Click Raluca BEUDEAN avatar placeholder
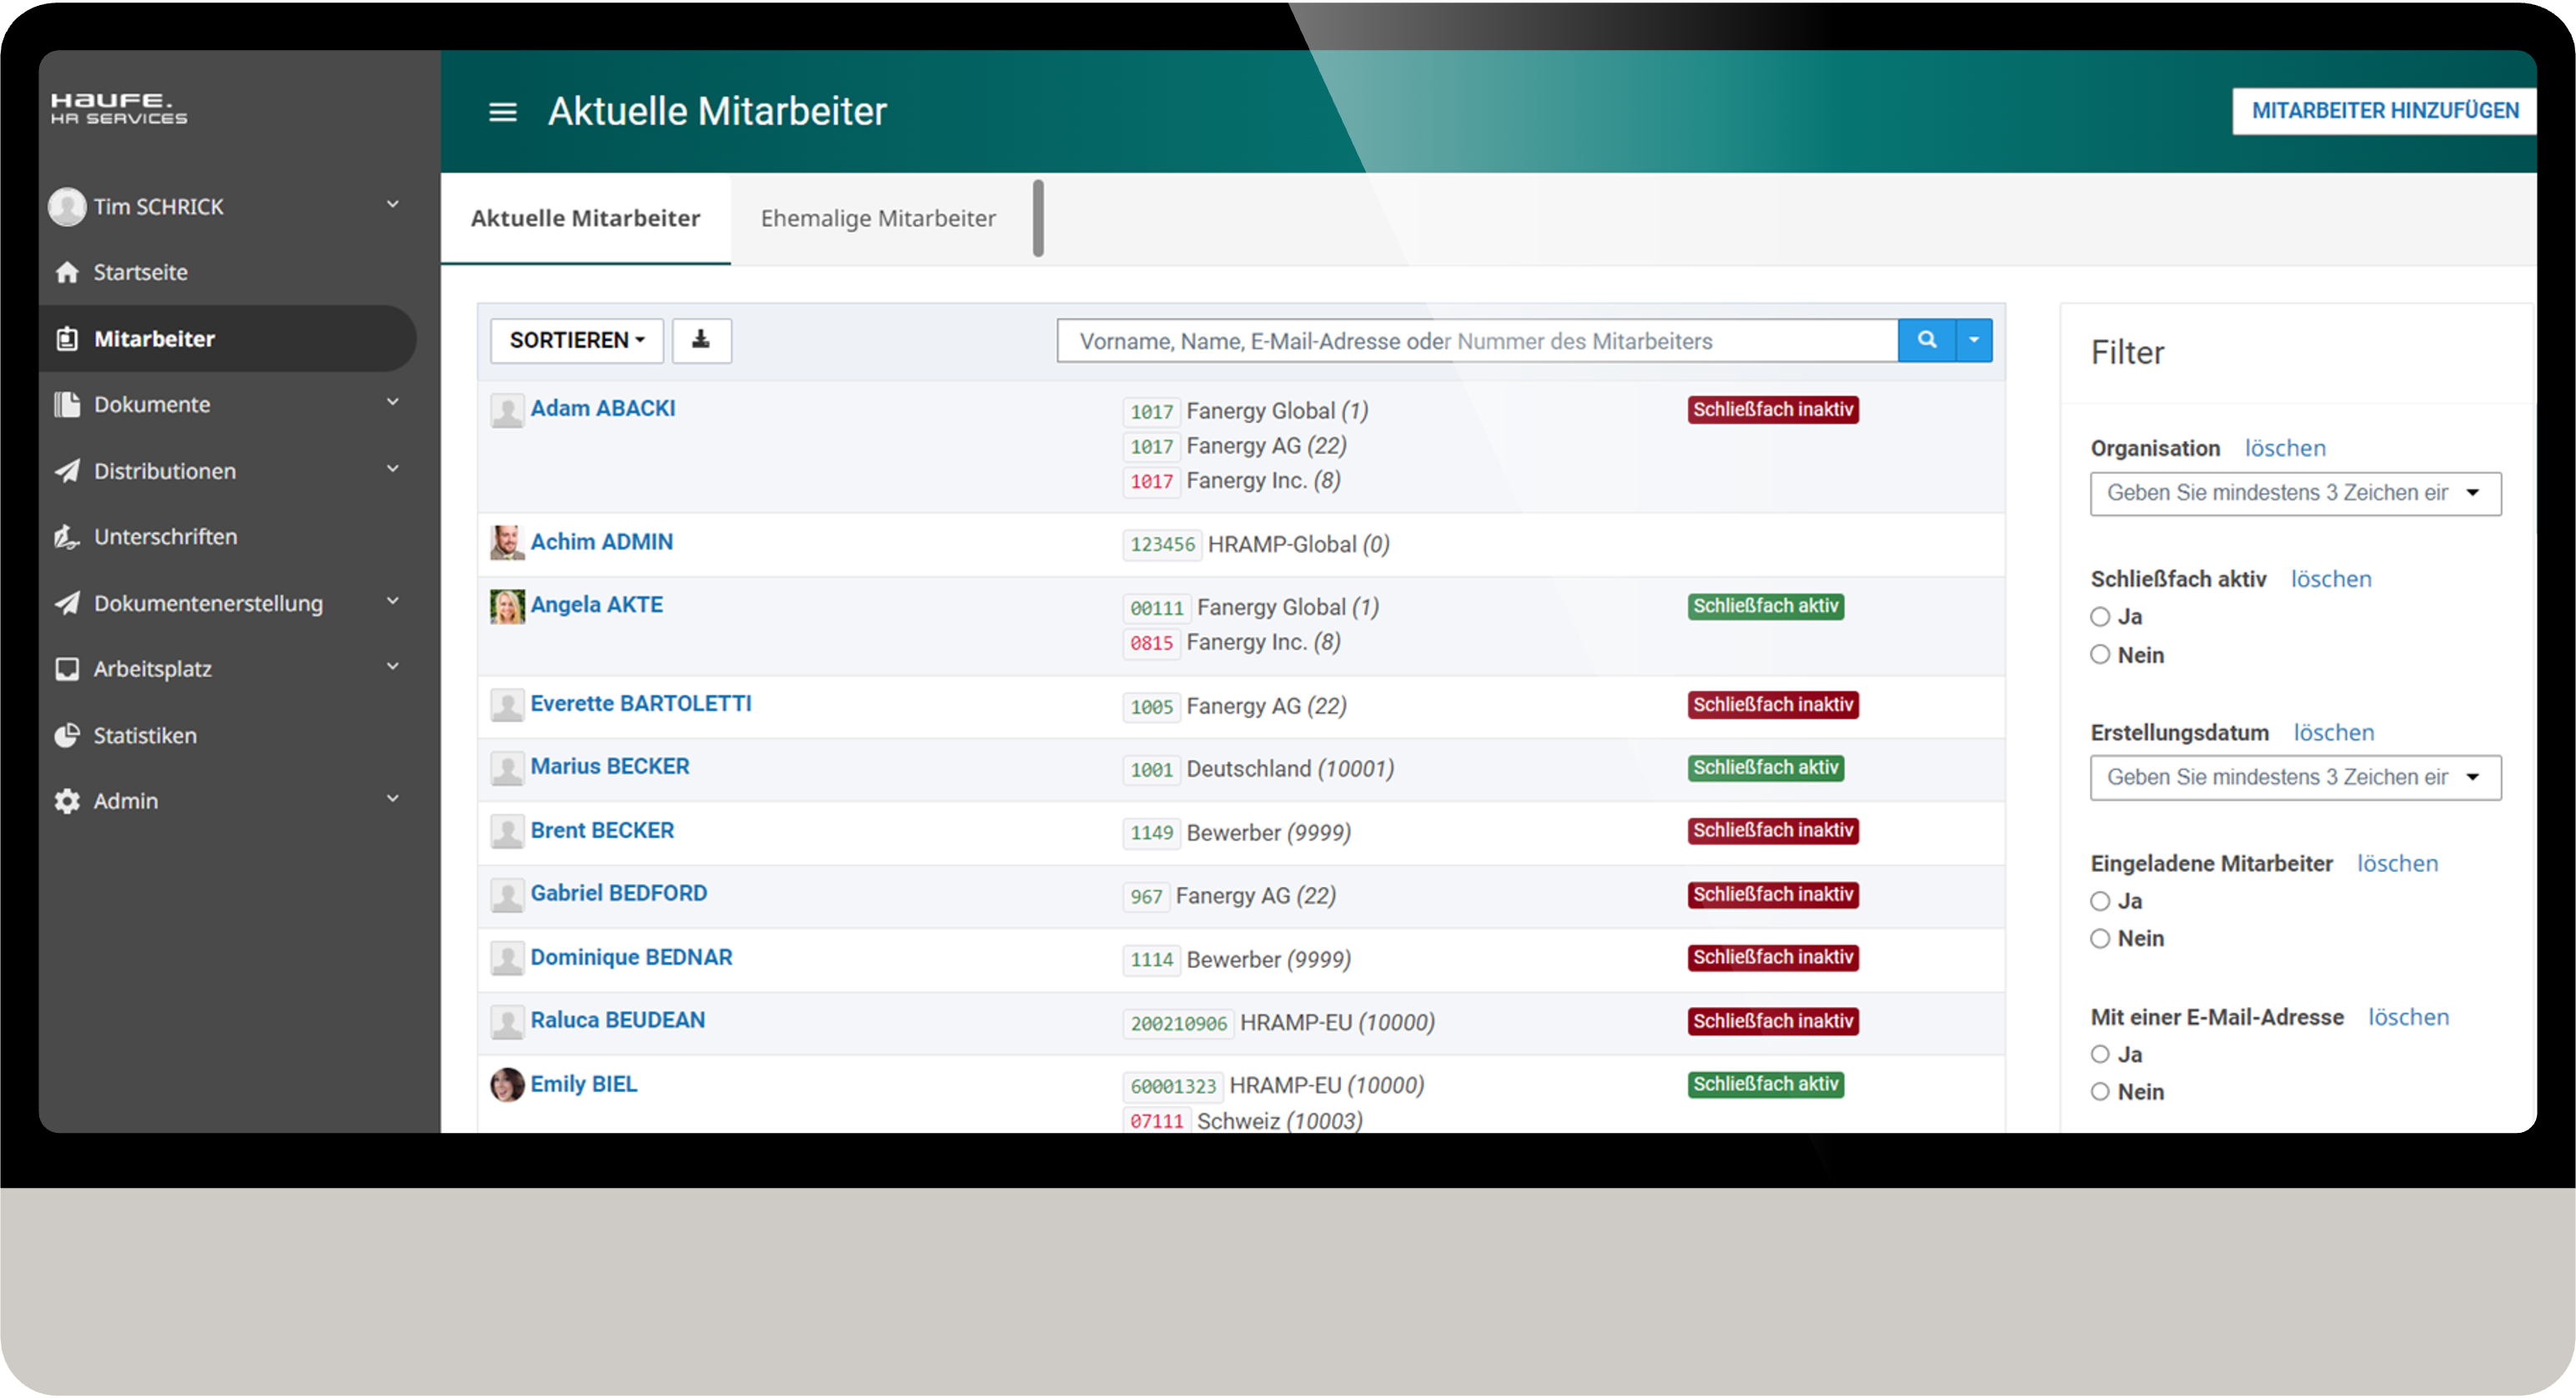This screenshot has width=2576, height=1398. click(x=507, y=1023)
